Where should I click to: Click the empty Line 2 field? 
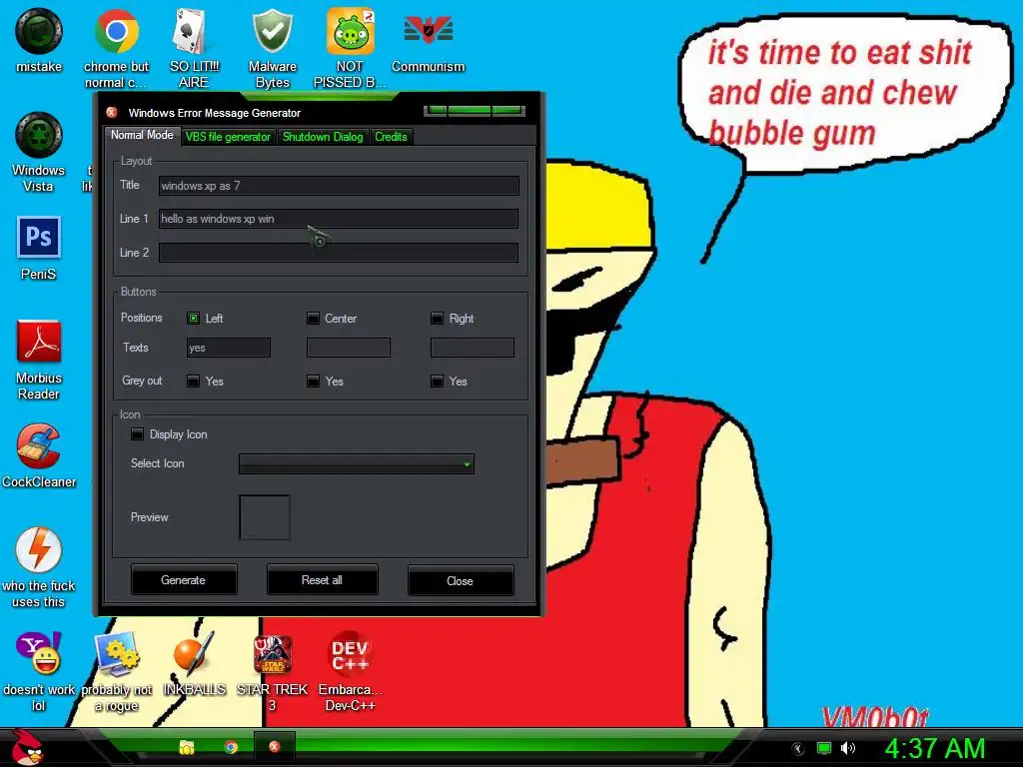coord(339,253)
